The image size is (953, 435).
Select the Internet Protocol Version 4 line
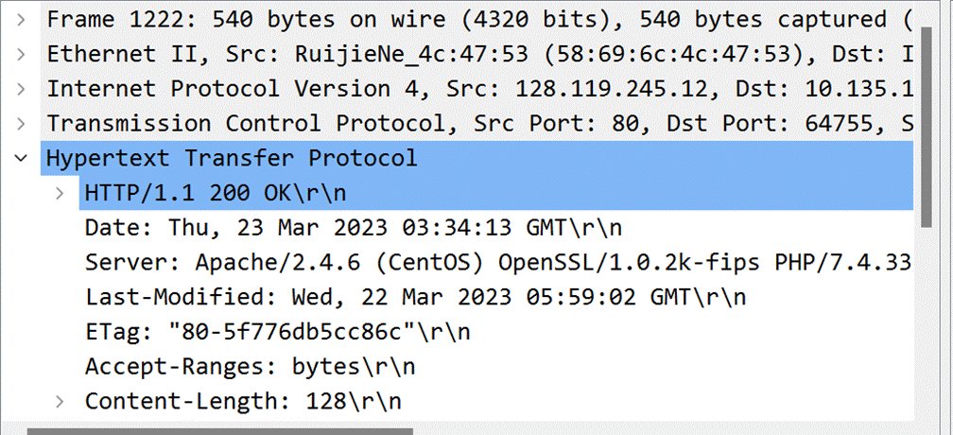477,89
